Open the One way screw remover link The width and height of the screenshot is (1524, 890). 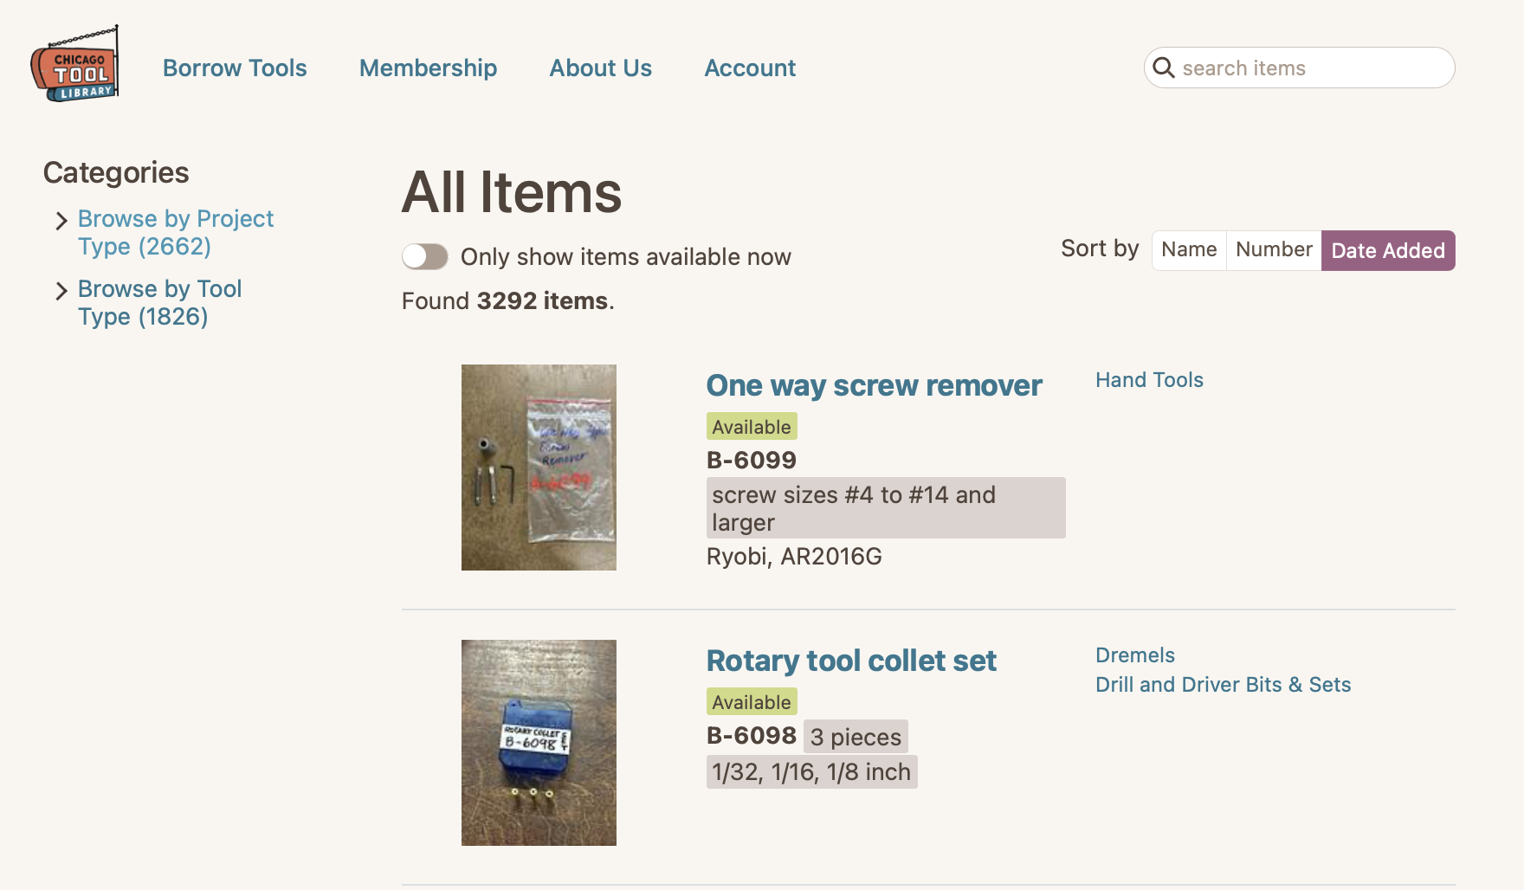(x=874, y=385)
